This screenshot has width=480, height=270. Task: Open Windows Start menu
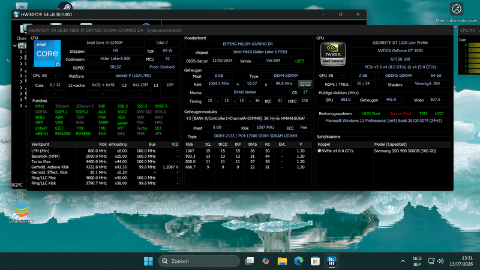click(148, 261)
